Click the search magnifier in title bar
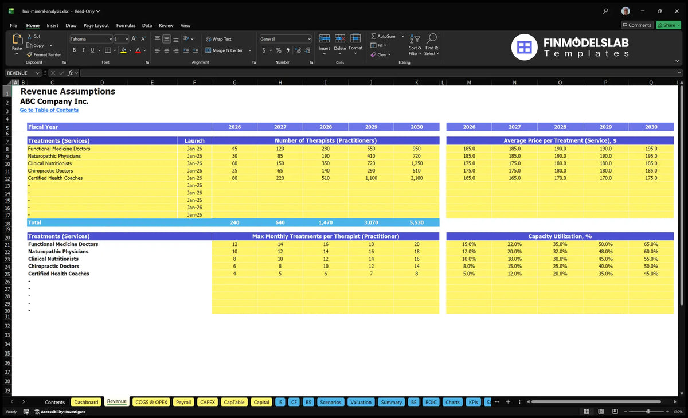 [605, 11]
